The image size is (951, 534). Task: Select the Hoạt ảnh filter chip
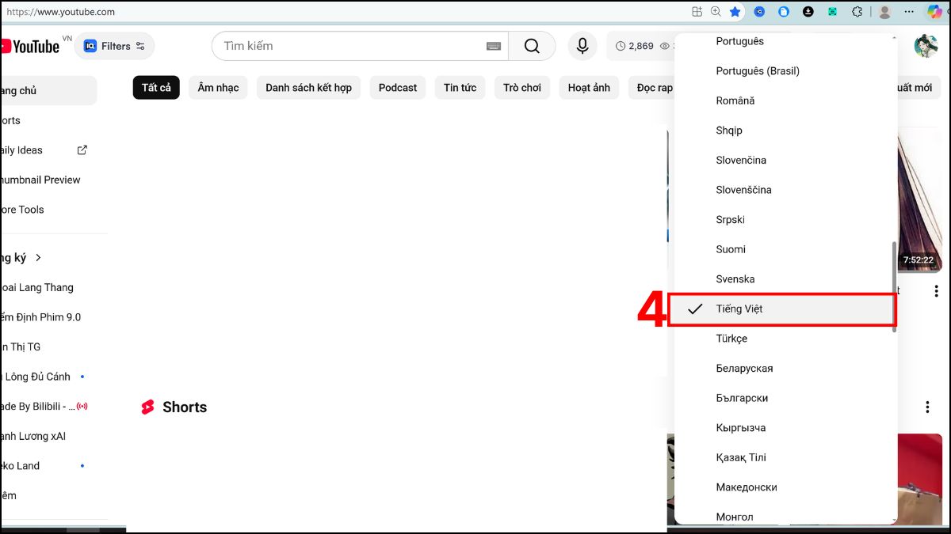589,88
